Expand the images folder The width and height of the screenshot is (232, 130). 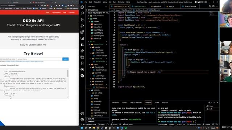tap(96, 21)
